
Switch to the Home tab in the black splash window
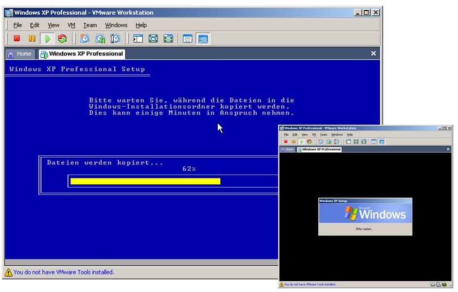287,149
